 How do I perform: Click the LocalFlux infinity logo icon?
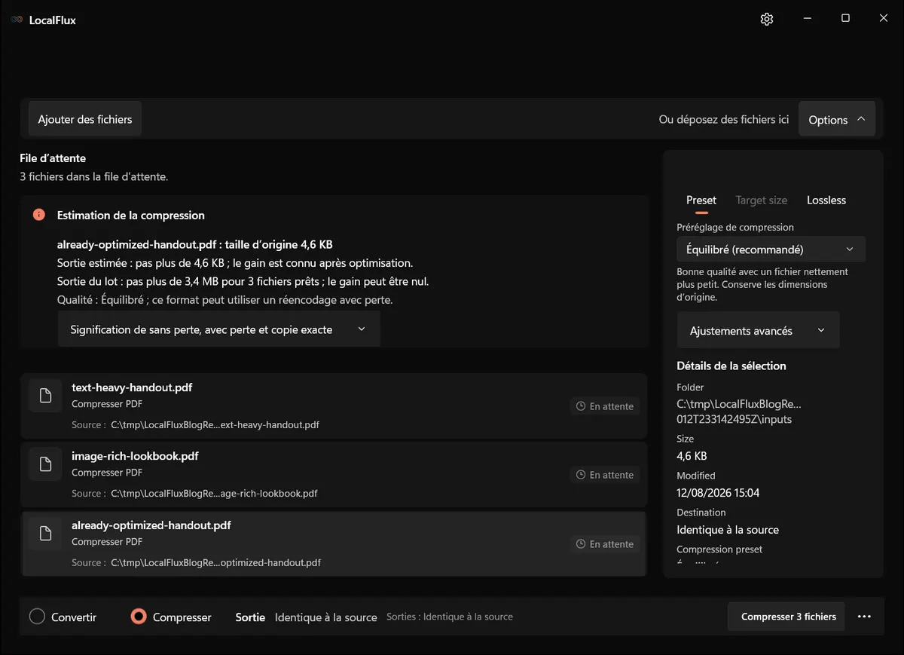point(17,20)
